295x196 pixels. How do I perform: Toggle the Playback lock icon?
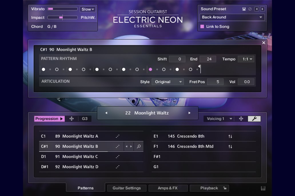click(225, 188)
